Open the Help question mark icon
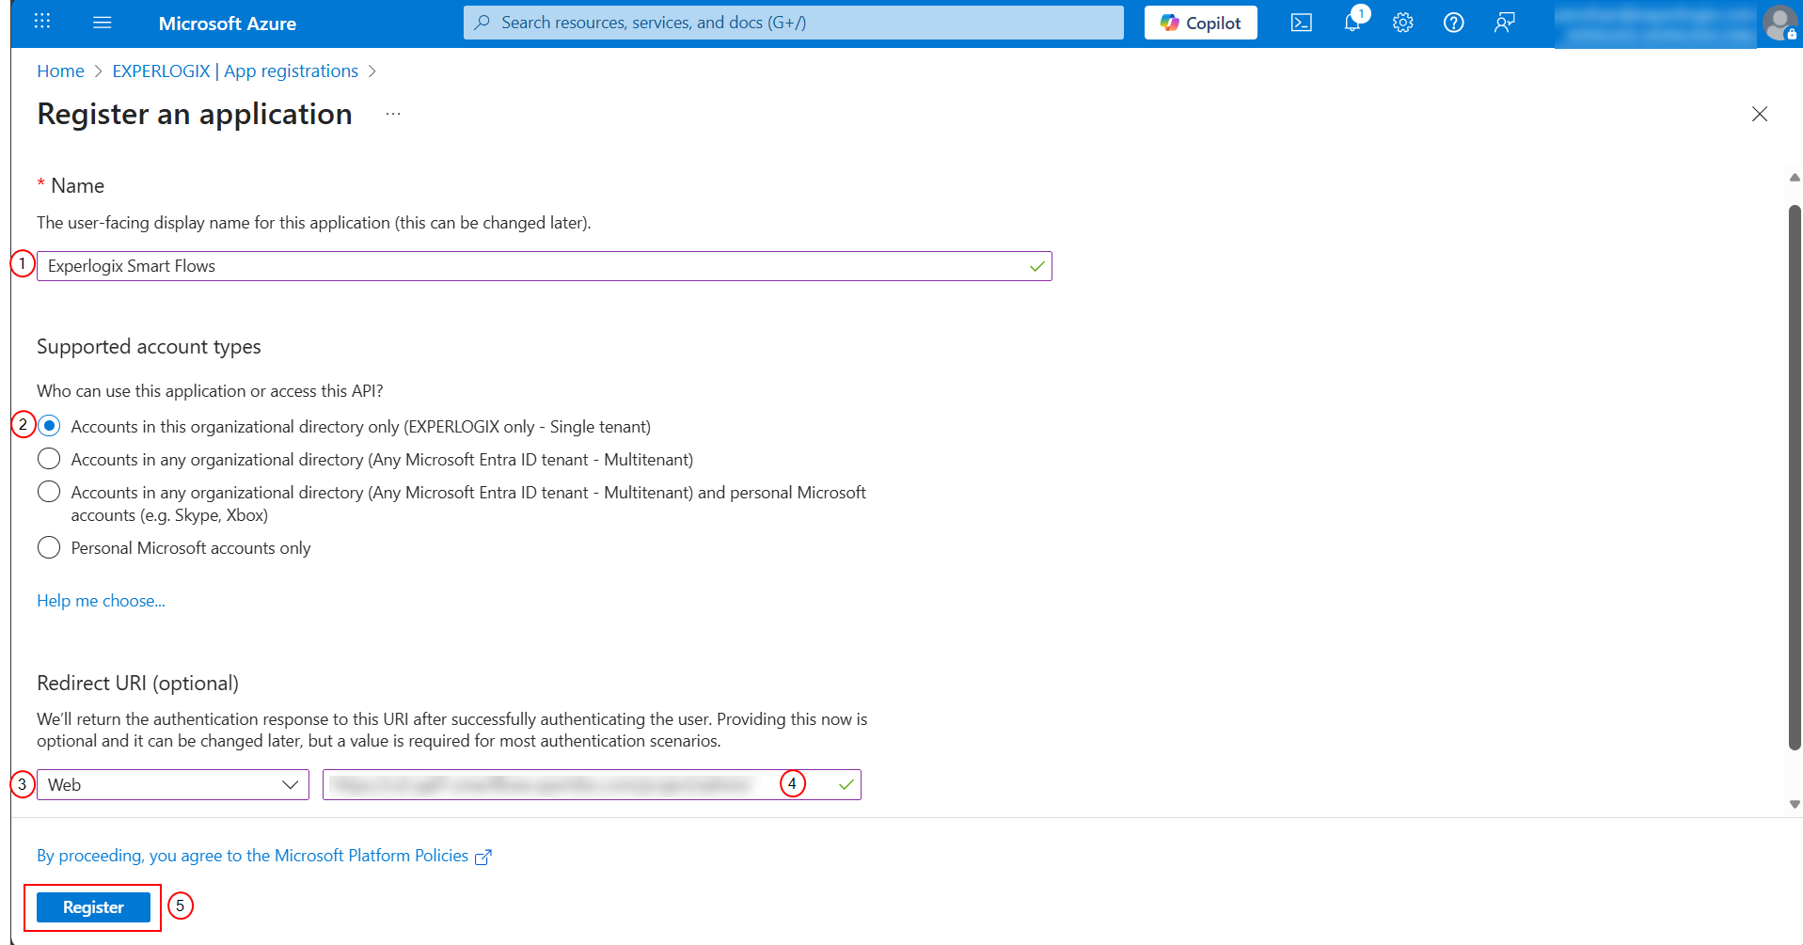This screenshot has height=945, width=1803. tap(1454, 23)
